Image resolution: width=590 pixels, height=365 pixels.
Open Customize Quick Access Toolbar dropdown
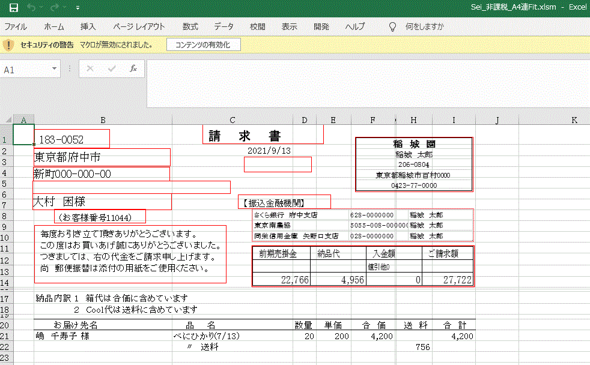point(78,8)
